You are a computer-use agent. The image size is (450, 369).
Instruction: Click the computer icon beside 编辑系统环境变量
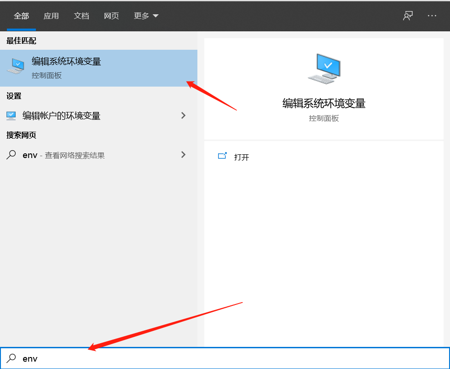point(16,66)
